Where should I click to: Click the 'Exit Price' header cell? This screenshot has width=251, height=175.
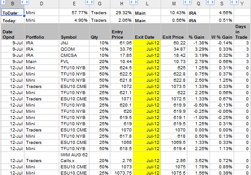pos(174,32)
